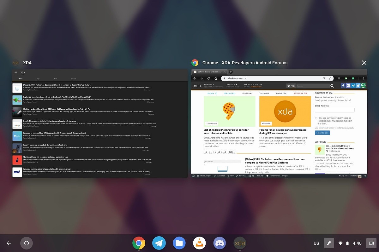This screenshot has width=379, height=252.
Task: Launch Telegram from the shelf
Action: (x=159, y=243)
